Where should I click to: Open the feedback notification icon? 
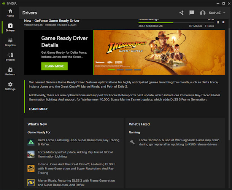point(192,13)
